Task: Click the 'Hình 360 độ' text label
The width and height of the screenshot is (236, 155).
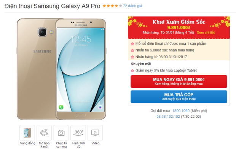Action: tap(78, 145)
